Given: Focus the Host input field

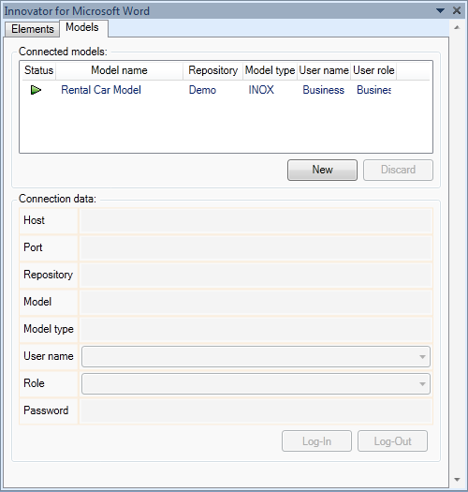Looking at the screenshot, I should click(x=256, y=221).
